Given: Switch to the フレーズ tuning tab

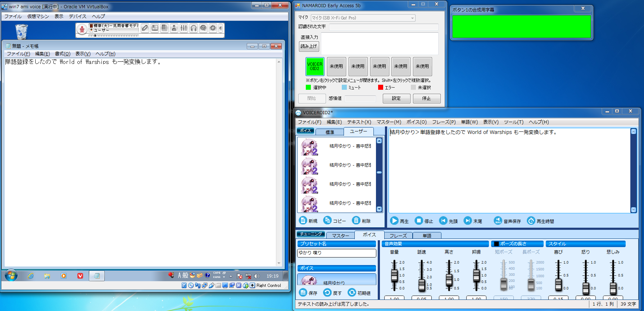Looking at the screenshot, I should click(398, 236).
